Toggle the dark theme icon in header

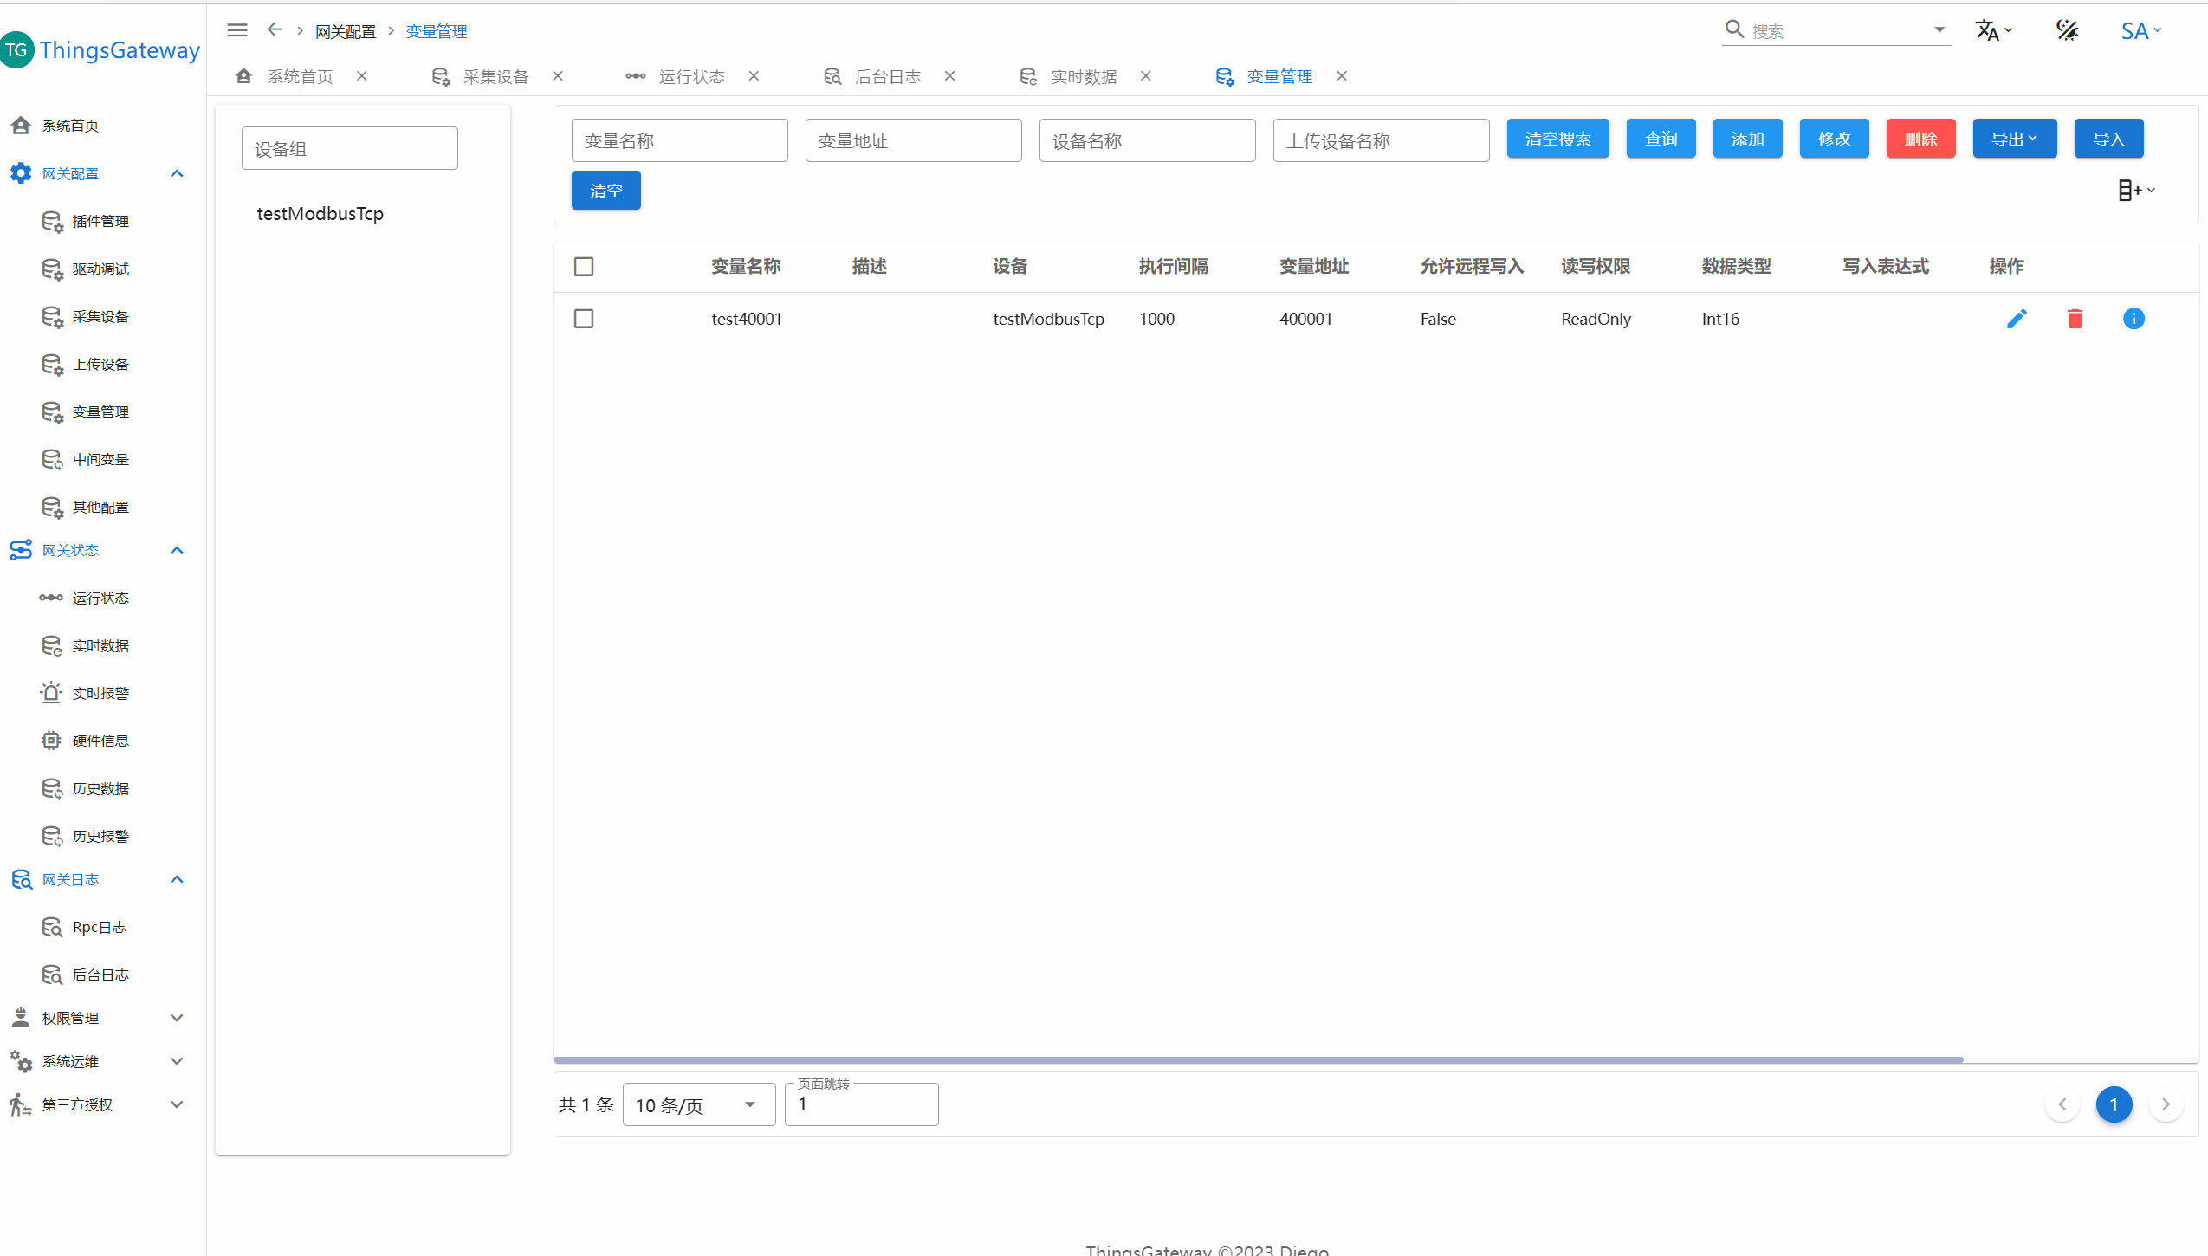(x=2067, y=30)
